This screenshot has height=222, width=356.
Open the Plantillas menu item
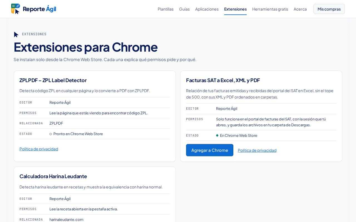(x=165, y=9)
